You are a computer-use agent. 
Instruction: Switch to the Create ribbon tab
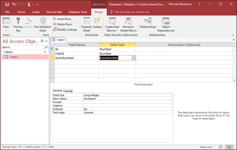(36, 12)
